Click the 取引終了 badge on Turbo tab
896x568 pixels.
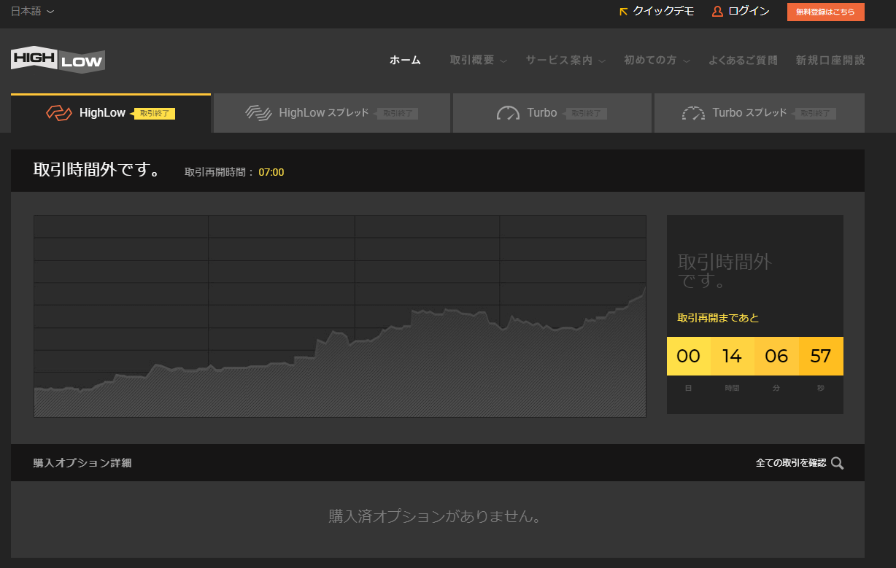coord(586,113)
